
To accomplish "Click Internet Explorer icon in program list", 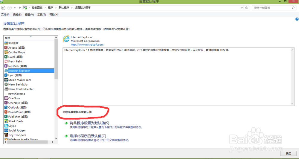I will coord(6,71).
